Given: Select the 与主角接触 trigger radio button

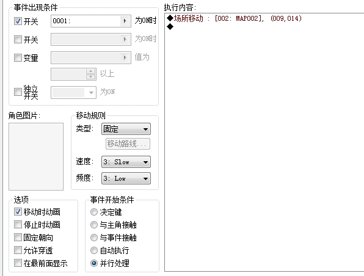Looking at the screenshot, I should click(94, 225).
